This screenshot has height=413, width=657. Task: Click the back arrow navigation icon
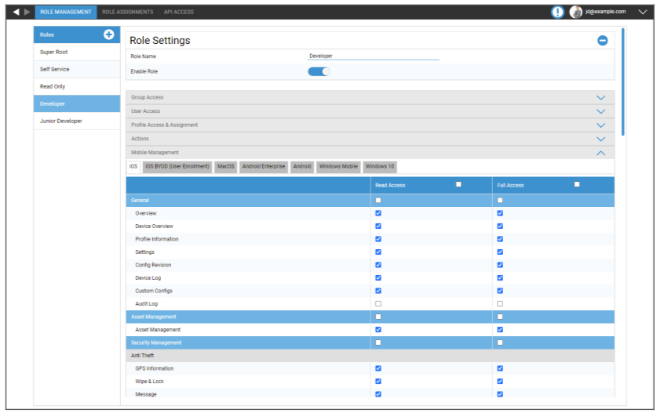(16, 12)
